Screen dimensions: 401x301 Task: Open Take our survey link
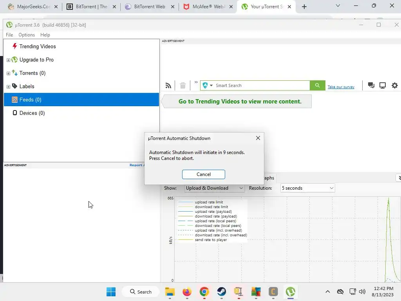click(x=341, y=87)
